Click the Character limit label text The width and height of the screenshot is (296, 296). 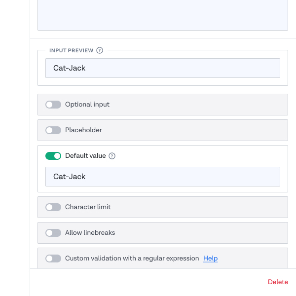pyautogui.click(x=88, y=207)
